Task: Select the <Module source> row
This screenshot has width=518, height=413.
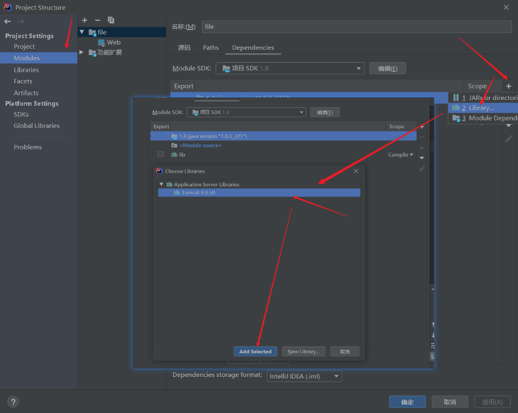Action: click(x=283, y=146)
